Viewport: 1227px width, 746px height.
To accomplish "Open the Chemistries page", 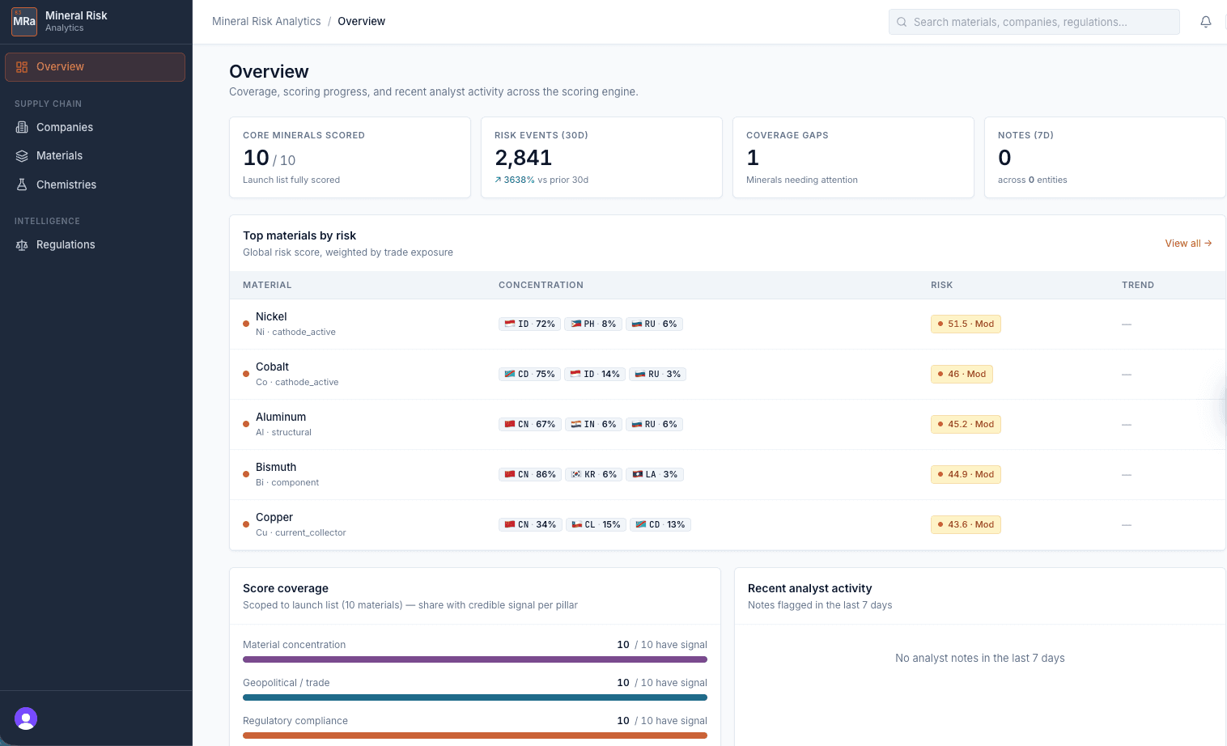I will point(95,184).
